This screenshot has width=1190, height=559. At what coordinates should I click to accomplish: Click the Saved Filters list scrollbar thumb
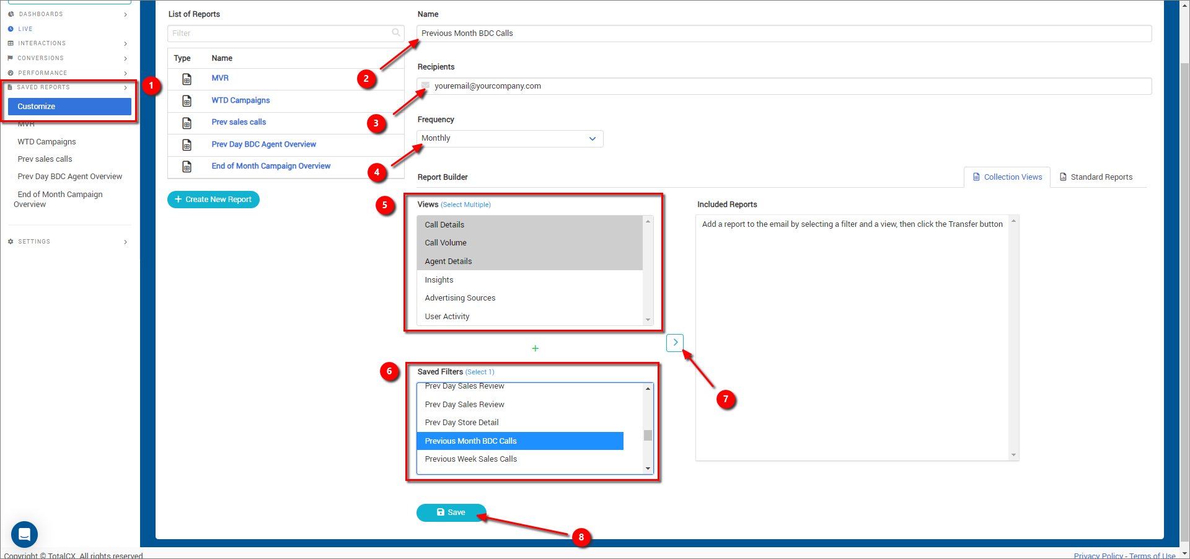(648, 435)
